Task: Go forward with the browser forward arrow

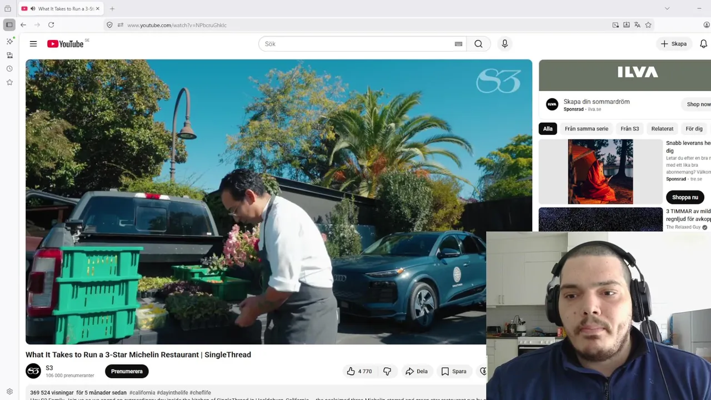Action: (x=37, y=25)
